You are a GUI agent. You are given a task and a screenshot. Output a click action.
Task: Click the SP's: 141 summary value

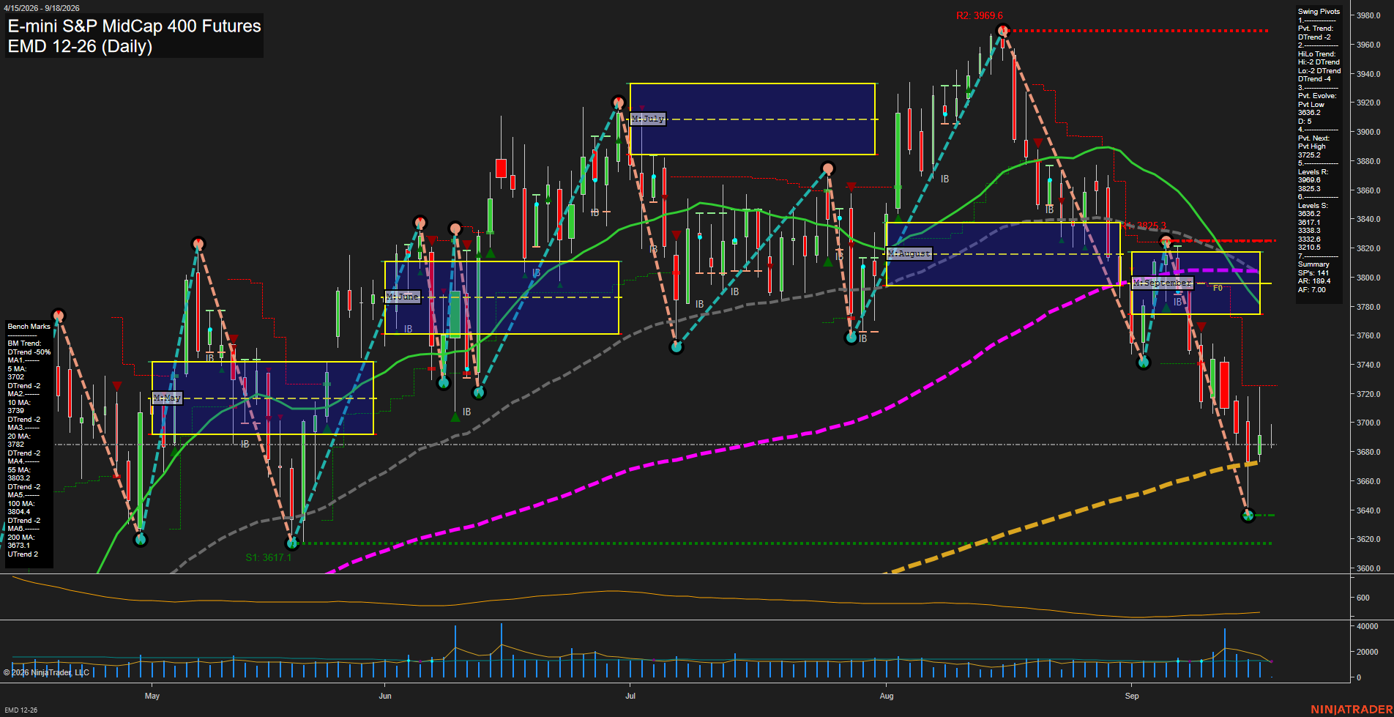pyautogui.click(x=1313, y=273)
